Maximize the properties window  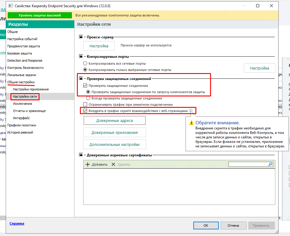(258, 6)
